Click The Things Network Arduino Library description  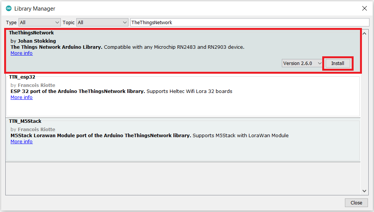127,47
